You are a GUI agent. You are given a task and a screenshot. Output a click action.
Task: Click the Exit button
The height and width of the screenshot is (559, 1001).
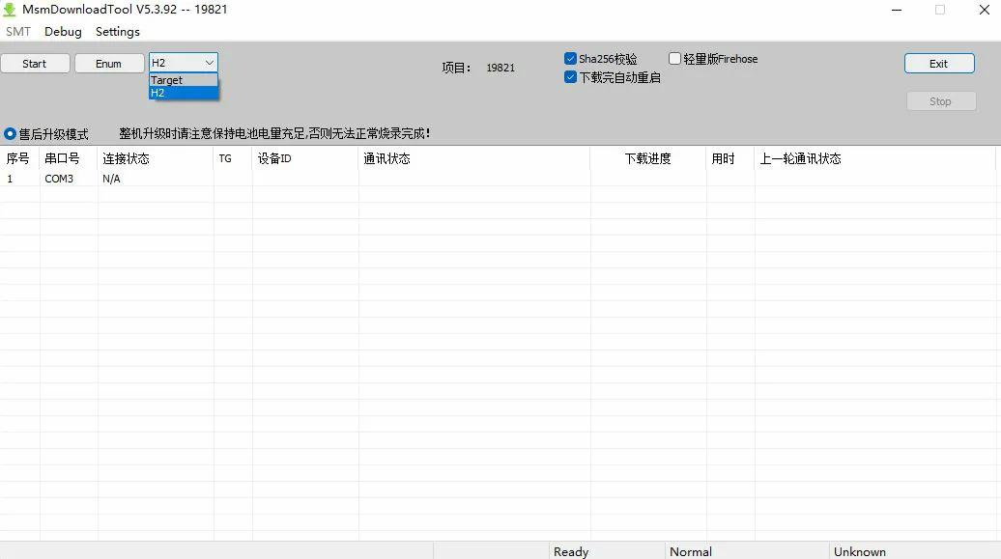click(x=938, y=63)
